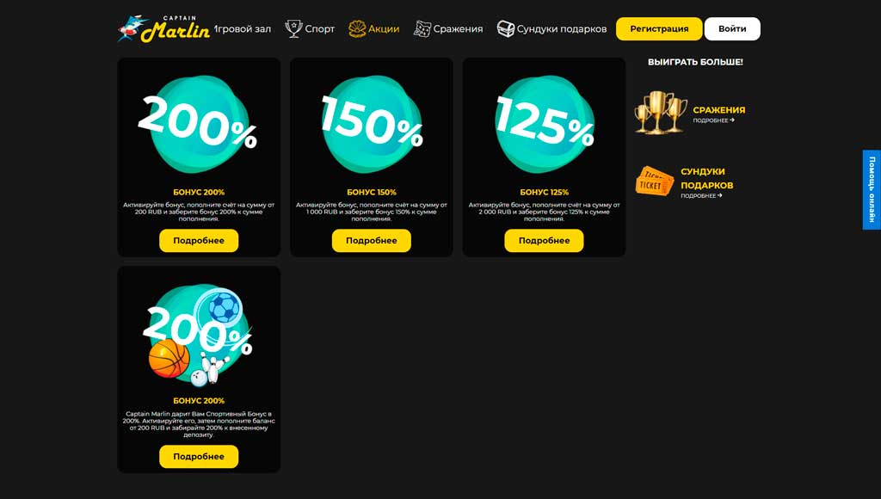Click the Captain Marlin logo
Viewport: 881px width, 499px height.
click(x=163, y=28)
